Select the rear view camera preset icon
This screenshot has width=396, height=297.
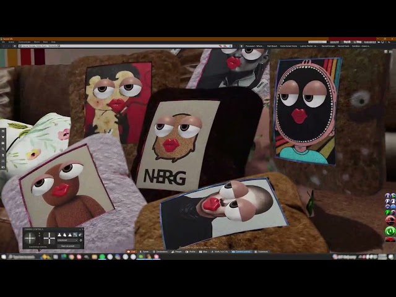tap(70, 235)
